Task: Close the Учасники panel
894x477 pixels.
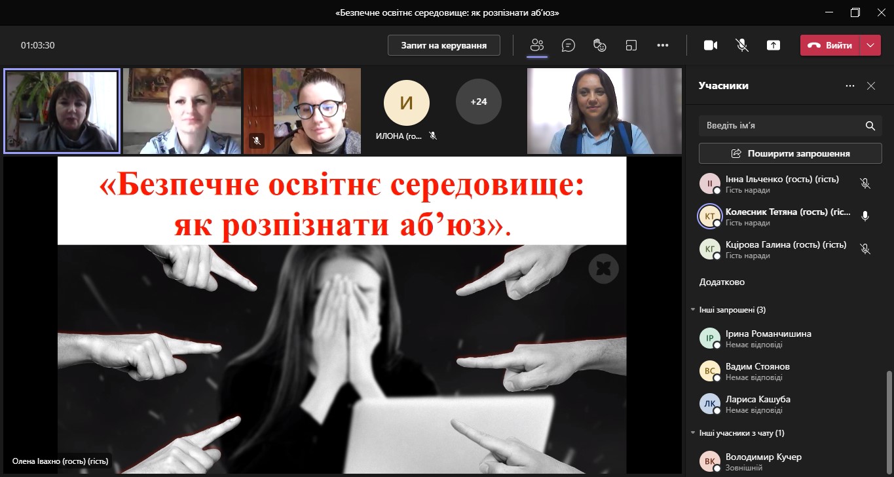Action: (x=870, y=86)
